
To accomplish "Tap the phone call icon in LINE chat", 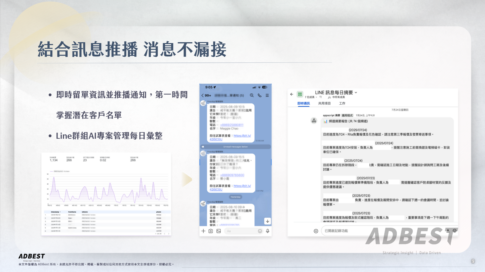I will pos(260,95).
